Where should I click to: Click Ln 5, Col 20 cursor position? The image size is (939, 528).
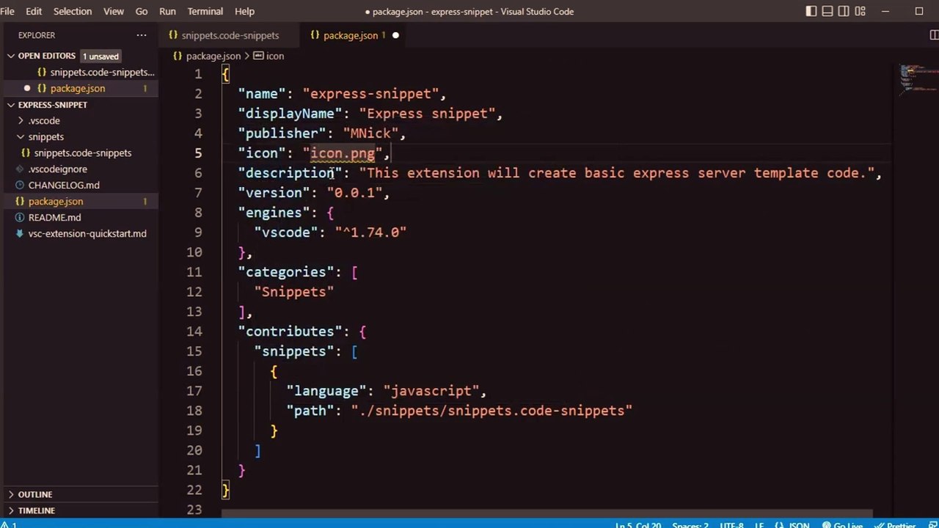(x=638, y=525)
